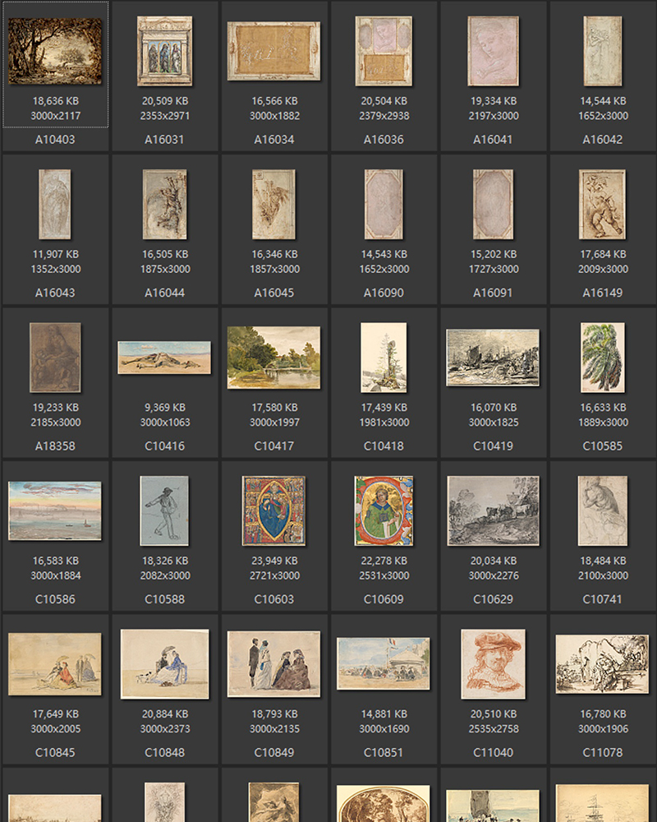The height and width of the screenshot is (822, 657).
Task: Open the C10417 river landscape watercolor
Action: 273,358
